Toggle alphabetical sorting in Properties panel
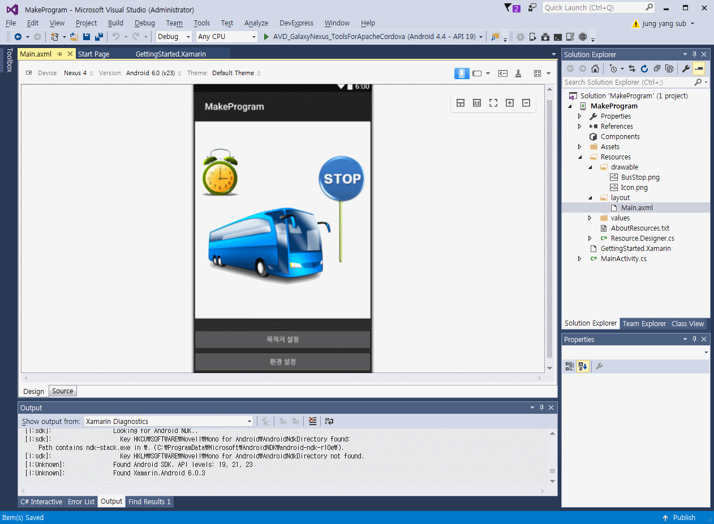Viewport: 714px width, 524px height. click(x=583, y=366)
